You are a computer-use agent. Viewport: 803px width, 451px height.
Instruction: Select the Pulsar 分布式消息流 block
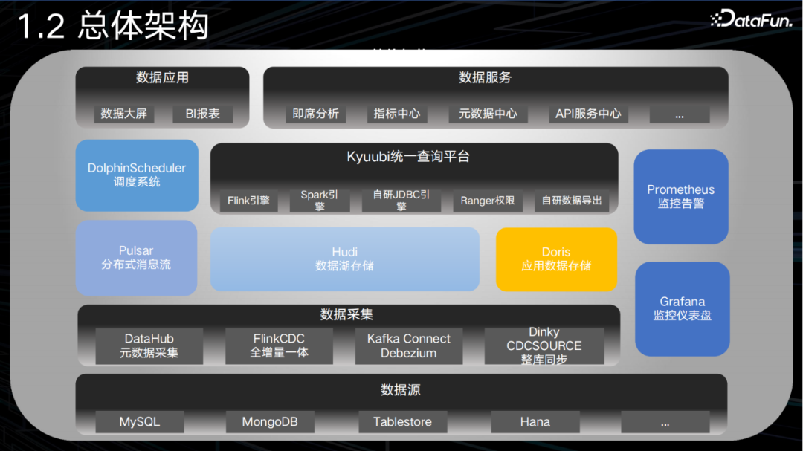[x=136, y=258]
